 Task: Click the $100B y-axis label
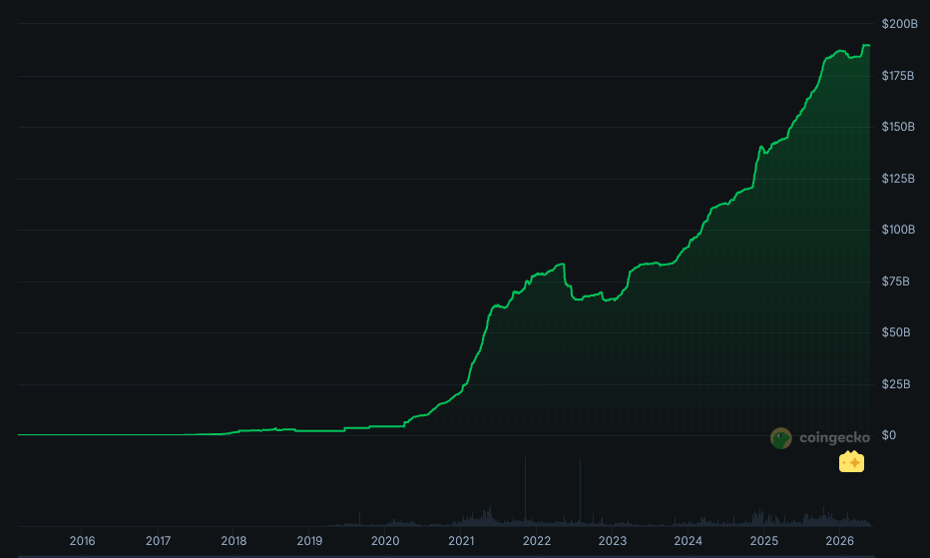898,230
